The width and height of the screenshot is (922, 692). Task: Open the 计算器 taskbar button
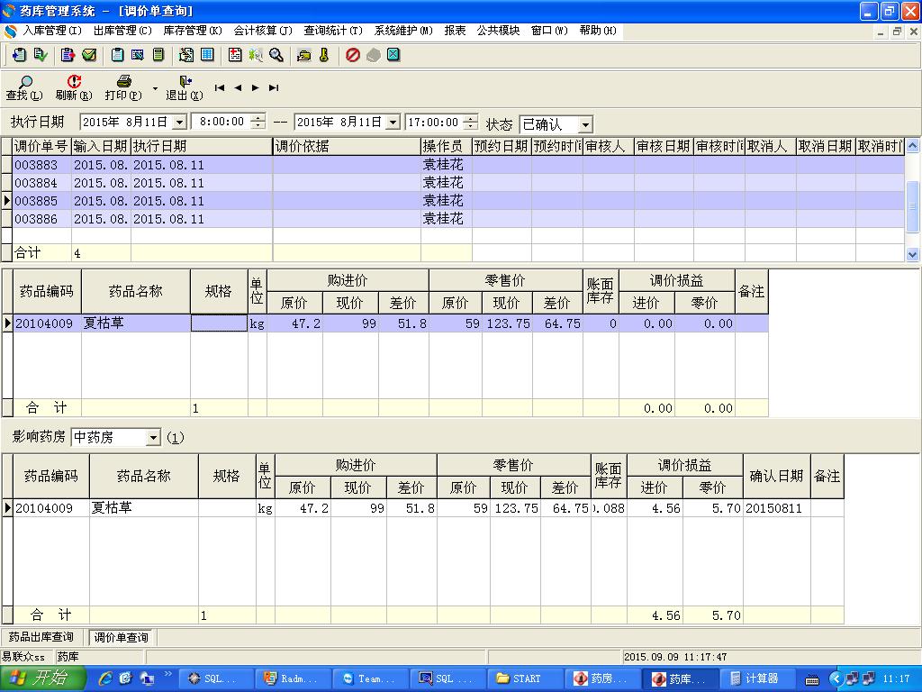click(755, 678)
